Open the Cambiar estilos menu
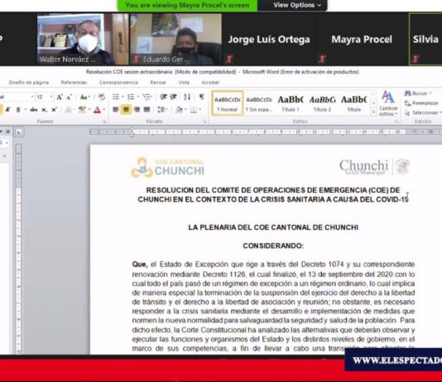Screen dimensions: 442x382 click(x=388, y=103)
